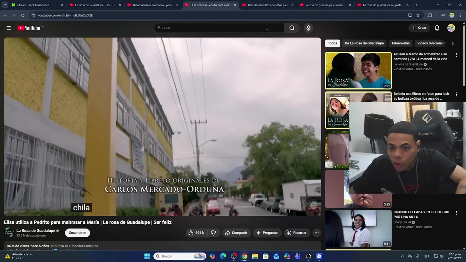Click the main video player area

click(x=162, y=127)
